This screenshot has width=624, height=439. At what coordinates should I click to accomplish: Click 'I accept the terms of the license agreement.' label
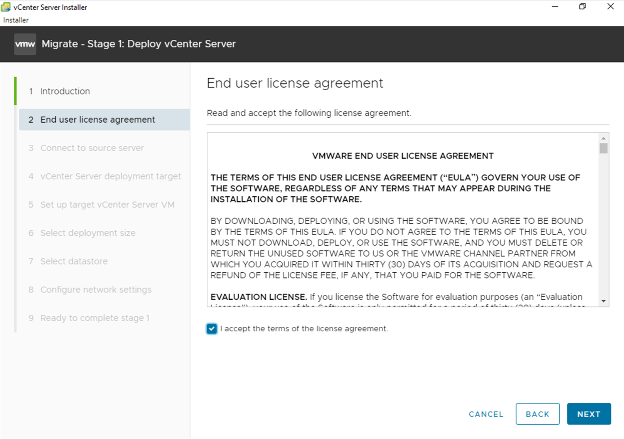(304, 329)
